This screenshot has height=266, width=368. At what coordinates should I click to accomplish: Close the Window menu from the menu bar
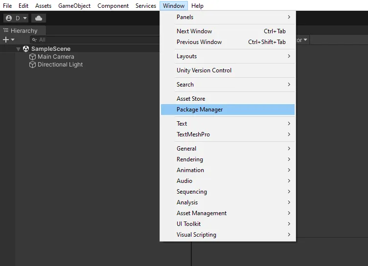[174, 6]
